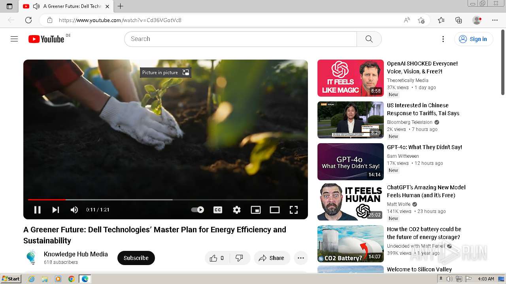This screenshot has width=506, height=284.
Task: Launch Internet Explorer from taskbar
Action: 31,279
